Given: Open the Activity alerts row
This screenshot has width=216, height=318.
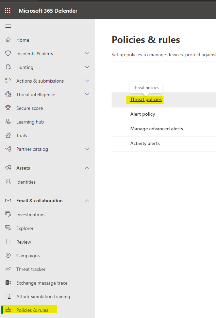Looking at the screenshot, I should click(164, 143).
